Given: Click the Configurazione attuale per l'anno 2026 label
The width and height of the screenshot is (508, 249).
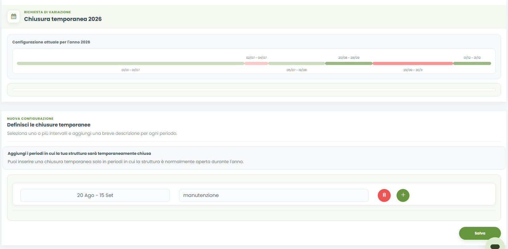Looking at the screenshot, I should tap(51, 42).
